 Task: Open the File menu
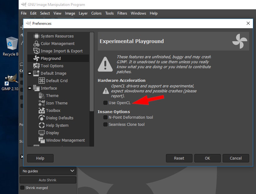tap(24, 13)
